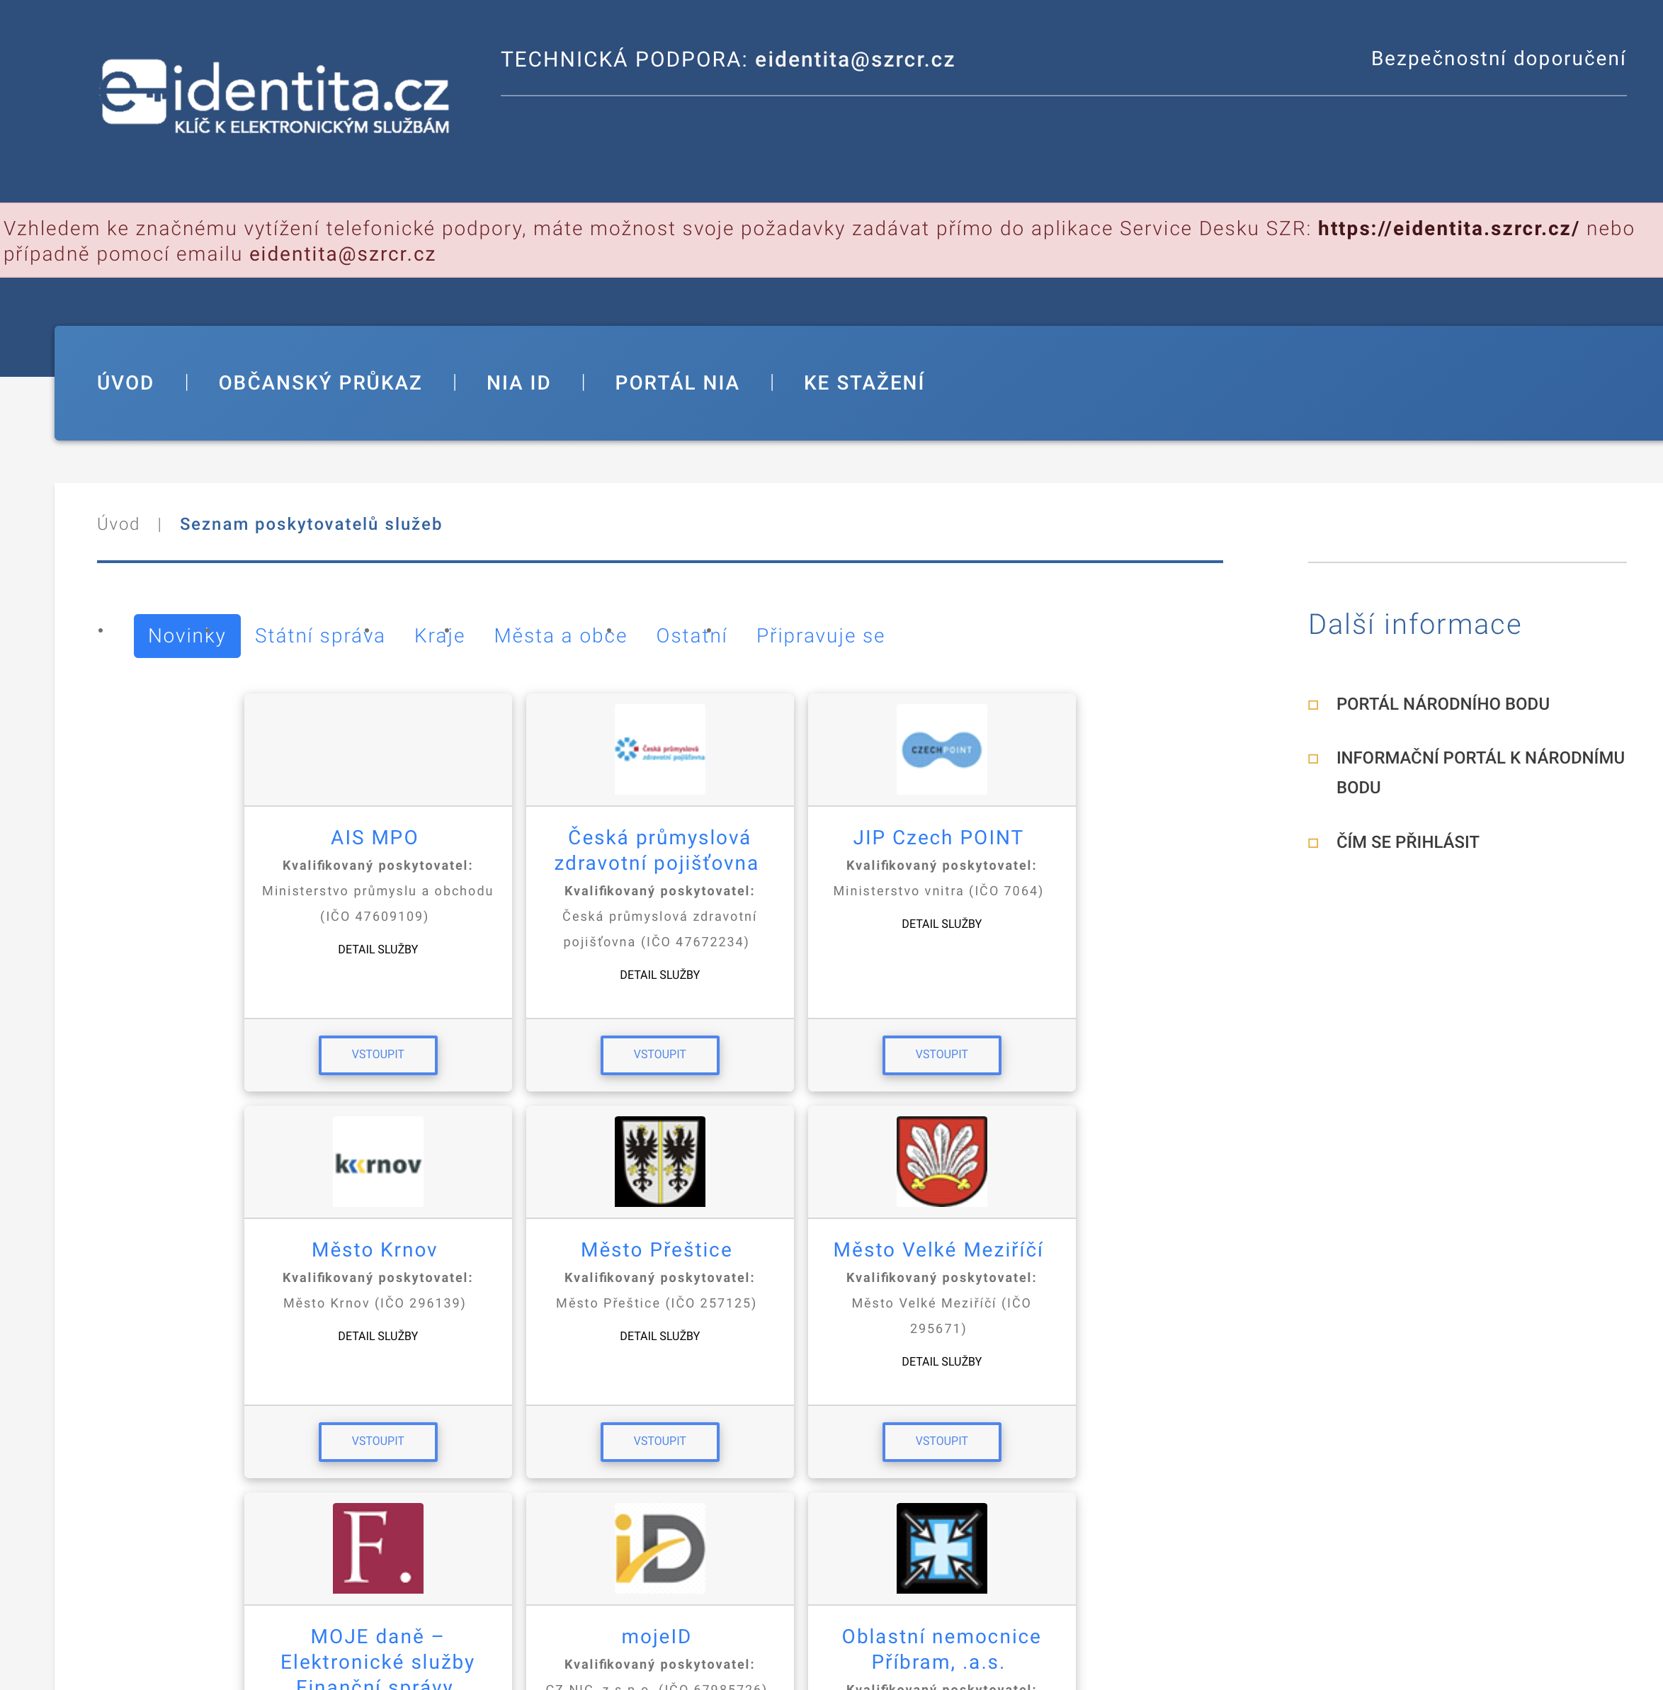Select the Připravuje se tab
The image size is (1663, 1690).
click(819, 636)
